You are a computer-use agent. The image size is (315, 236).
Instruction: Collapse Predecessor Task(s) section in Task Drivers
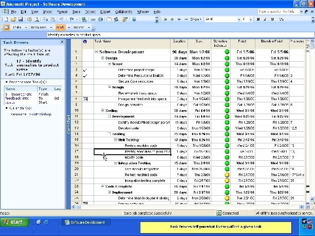point(7,82)
